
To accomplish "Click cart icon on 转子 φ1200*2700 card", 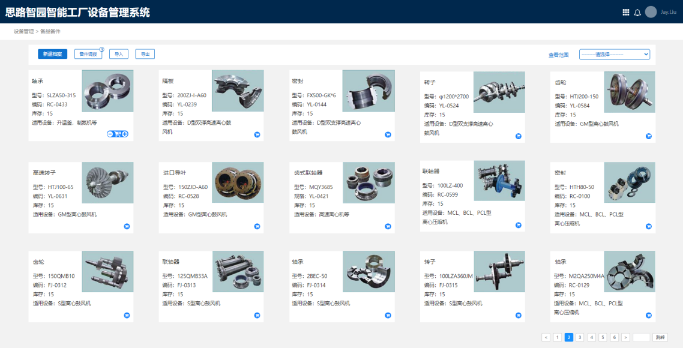I will point(519,136).
